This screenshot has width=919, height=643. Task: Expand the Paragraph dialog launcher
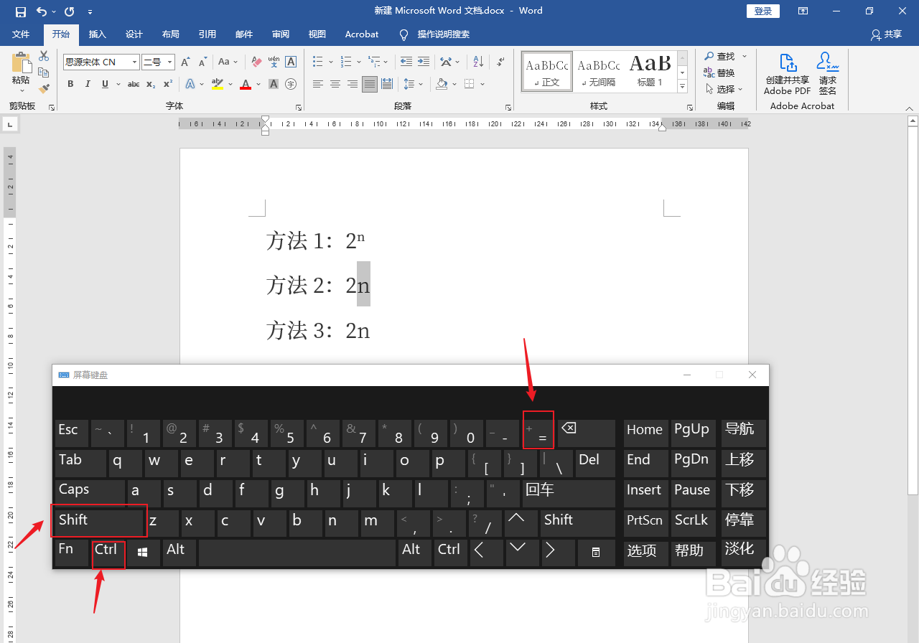(x=508, y=107)
